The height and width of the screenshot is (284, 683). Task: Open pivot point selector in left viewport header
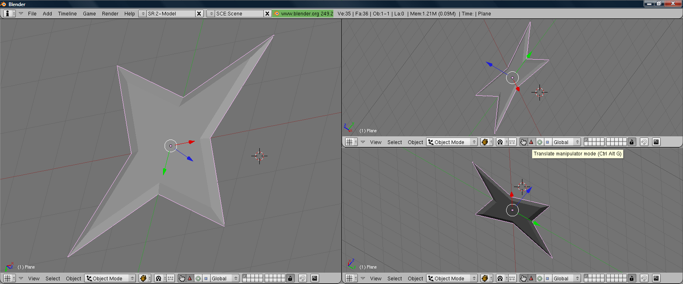tap(161, 278)
